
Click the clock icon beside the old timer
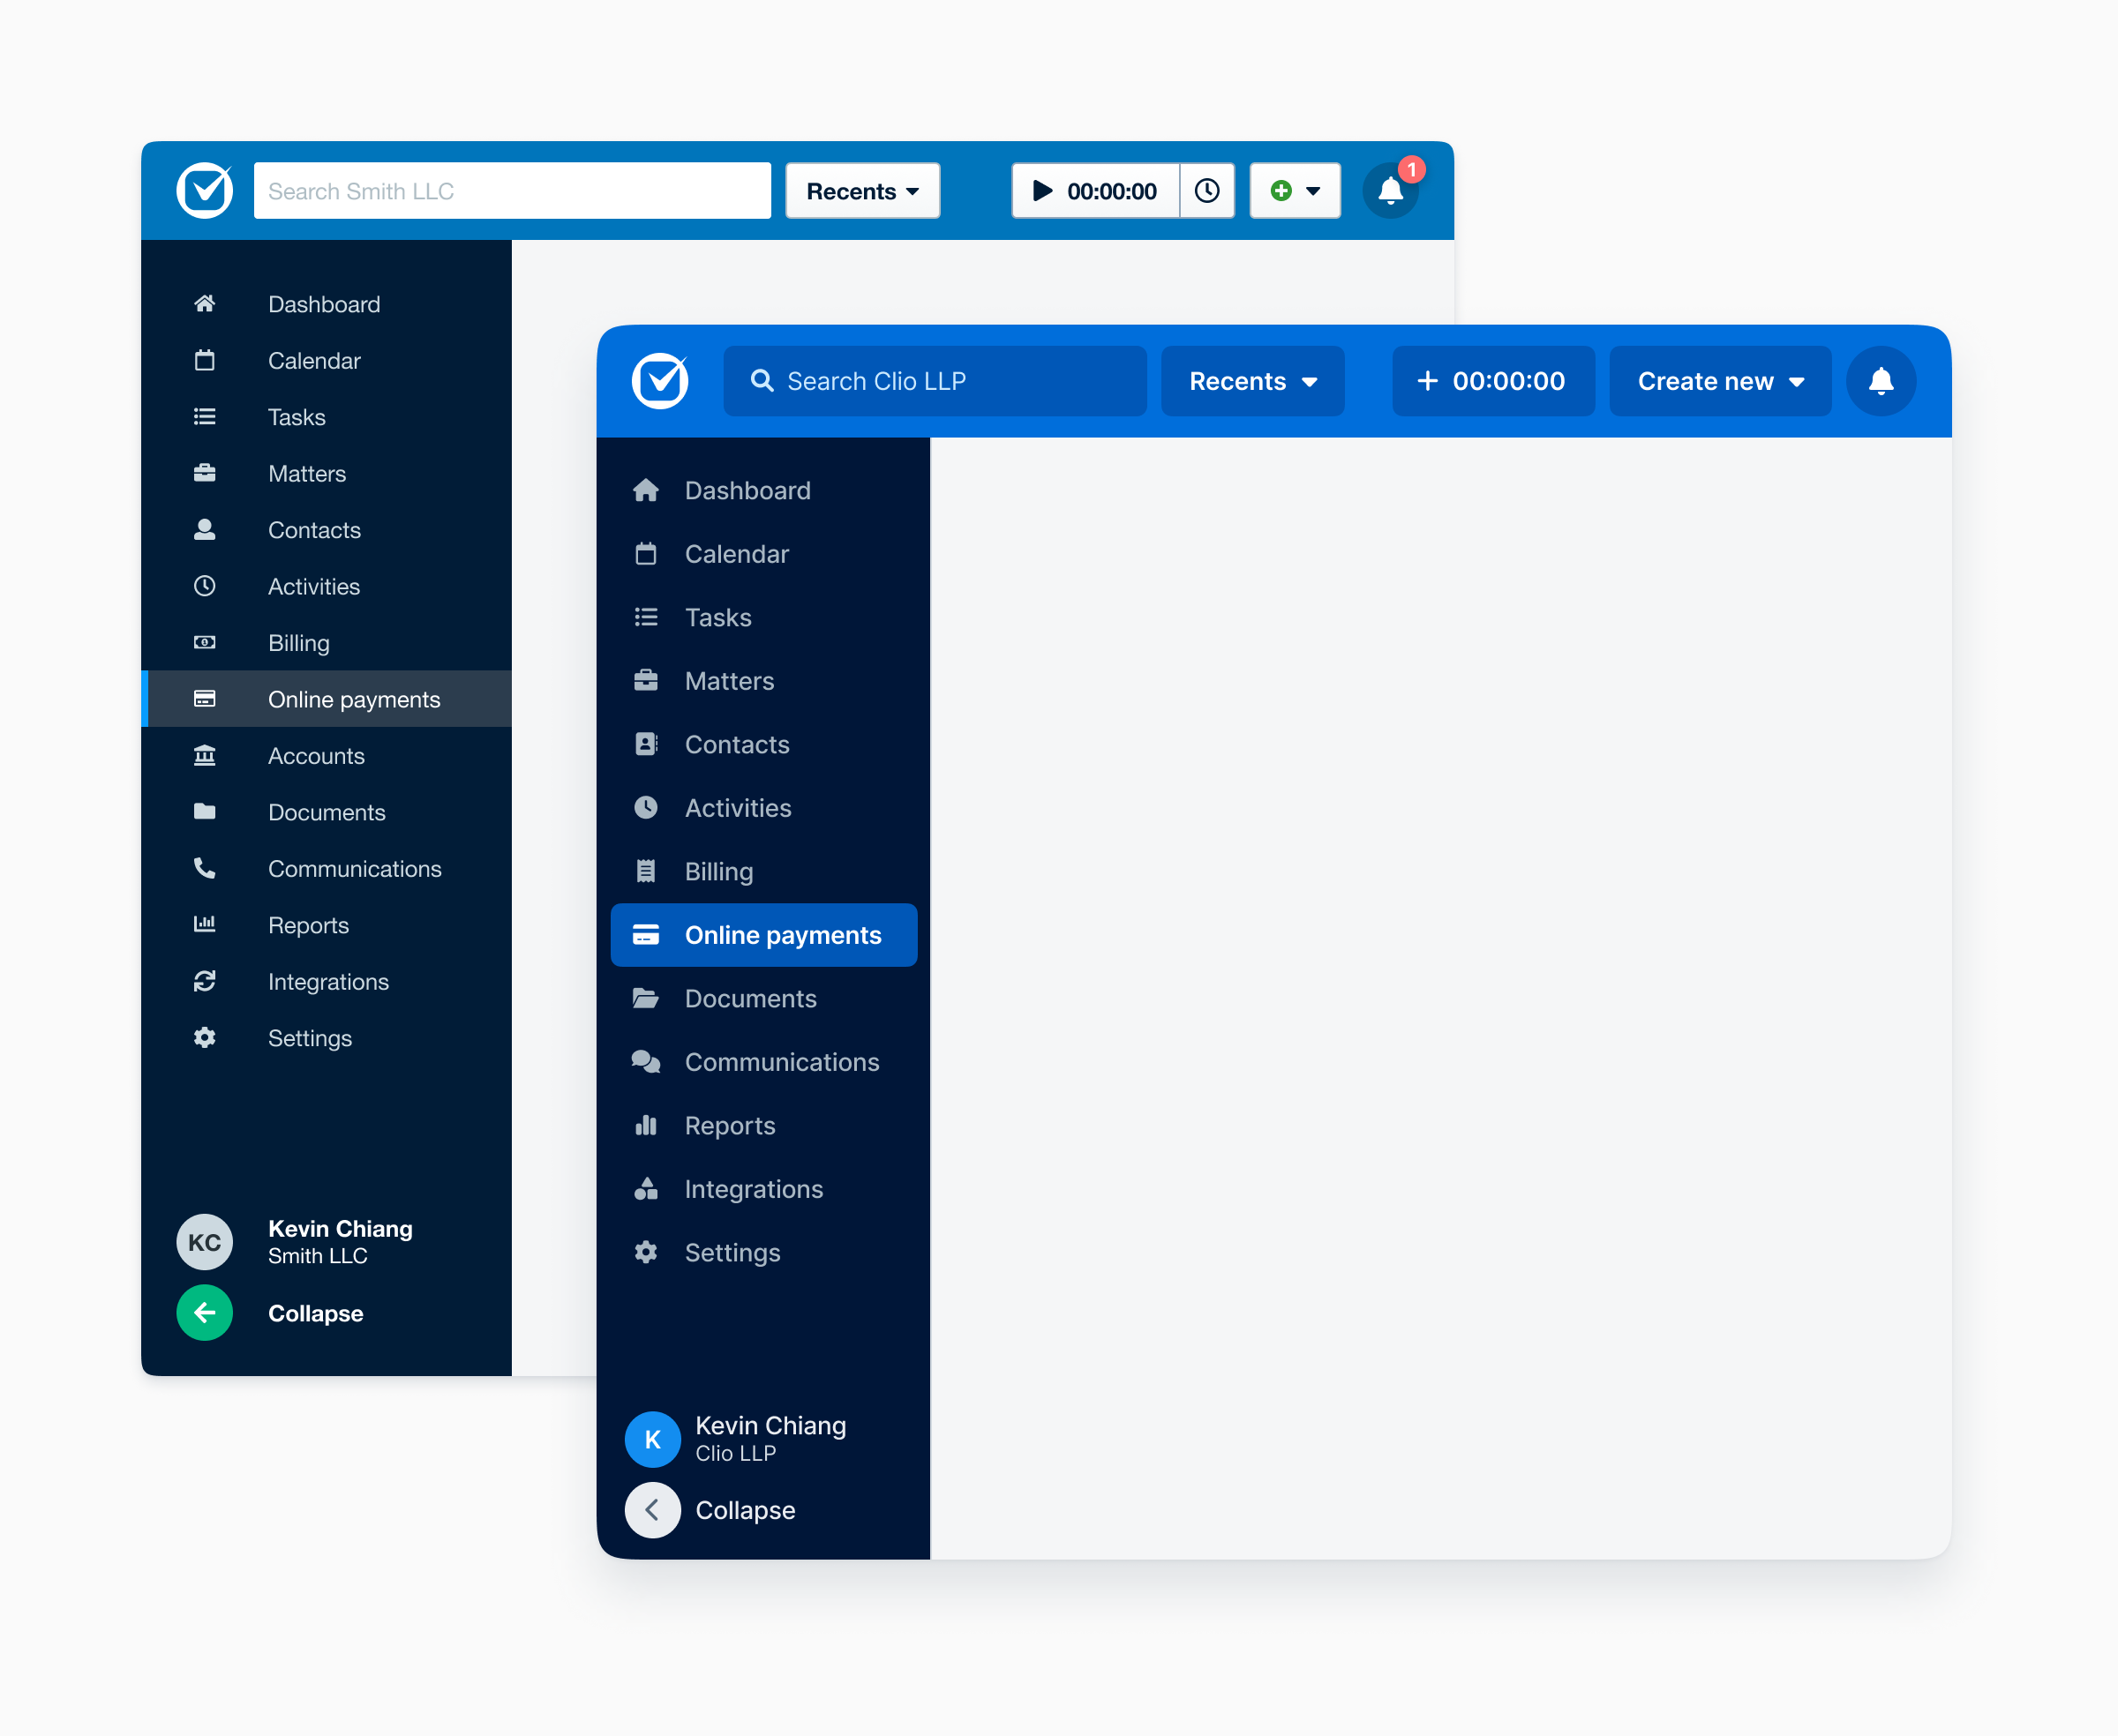1206,190
